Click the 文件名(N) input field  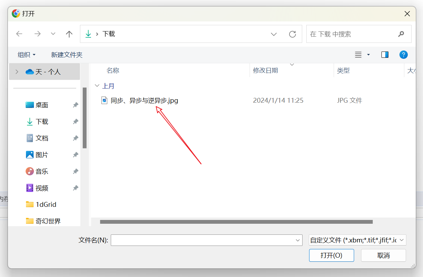[202, 240]
